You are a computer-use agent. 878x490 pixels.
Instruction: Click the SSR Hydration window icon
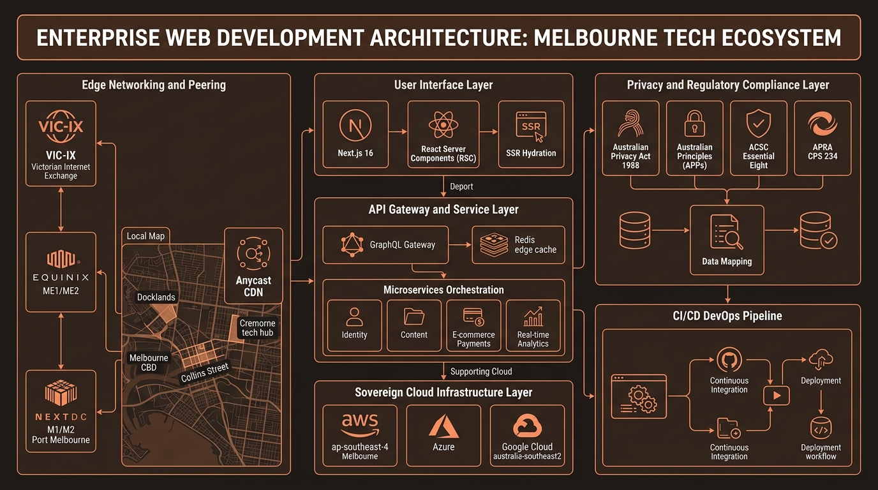pos(531,126)
